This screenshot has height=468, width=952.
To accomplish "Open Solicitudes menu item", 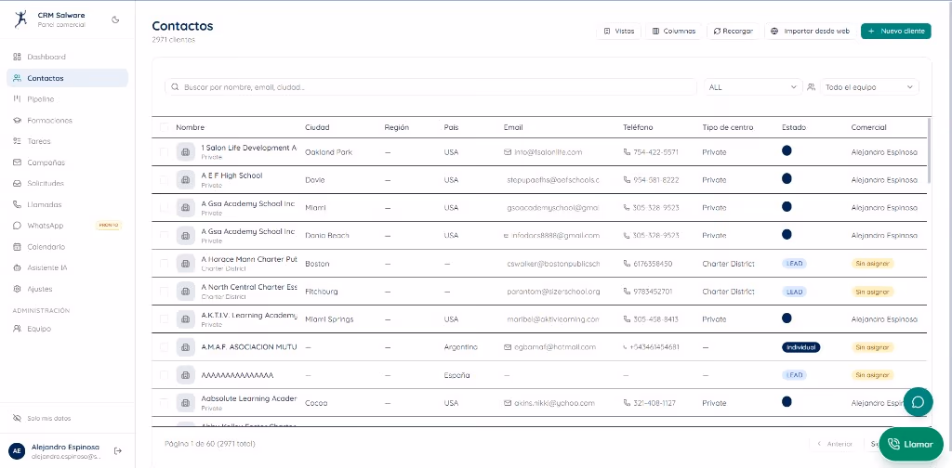I will [x=45, y=183].
